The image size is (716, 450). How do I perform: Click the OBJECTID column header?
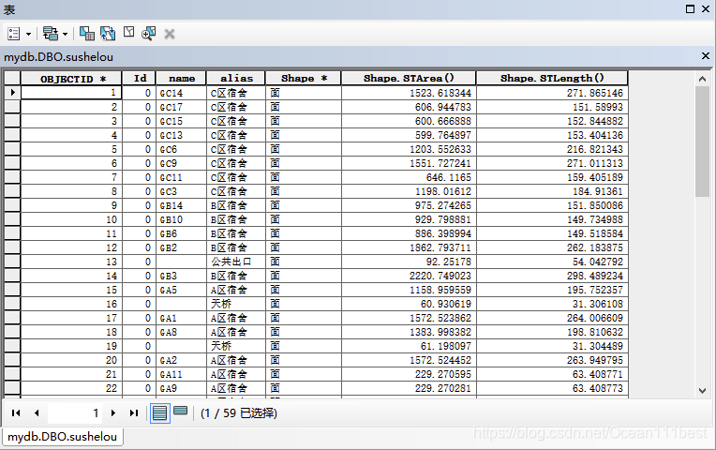click(x=71, y=79)
